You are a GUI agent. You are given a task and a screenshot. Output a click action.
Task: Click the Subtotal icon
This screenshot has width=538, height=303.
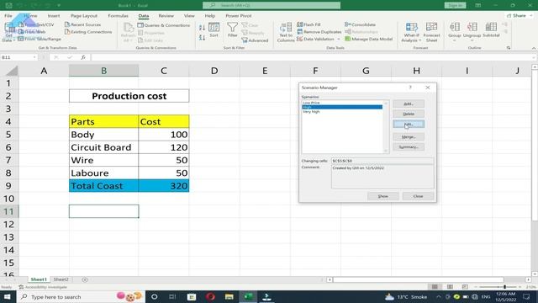pyautogui.click(x=491, y=27)
